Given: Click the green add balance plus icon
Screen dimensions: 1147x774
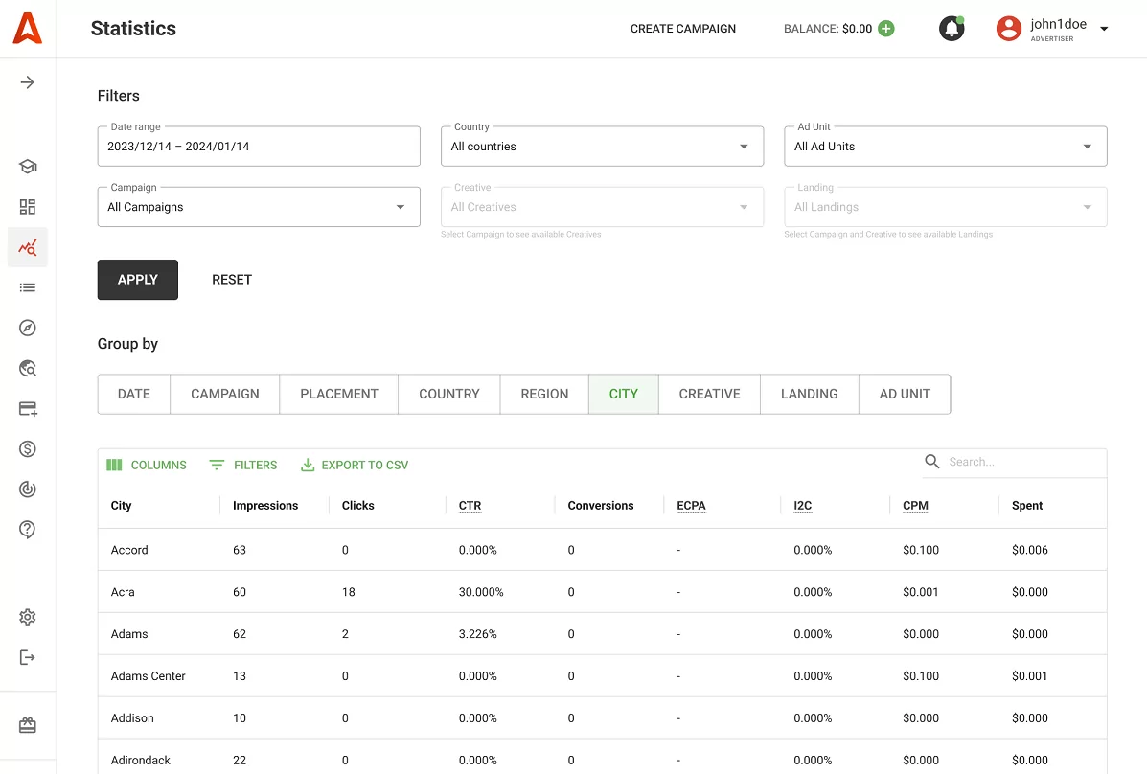Looking at the screenshot, I should coord(886,29).
